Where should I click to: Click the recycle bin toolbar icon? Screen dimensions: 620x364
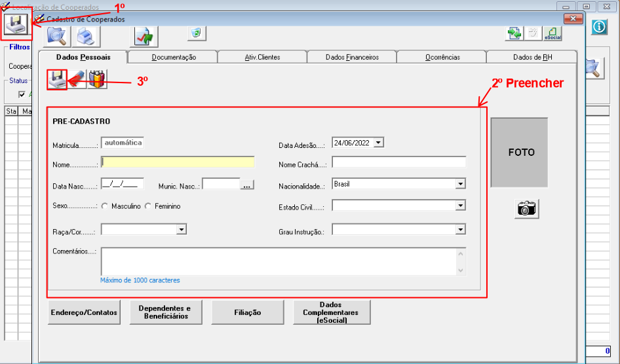[x=197, y=33]
